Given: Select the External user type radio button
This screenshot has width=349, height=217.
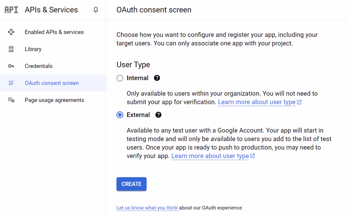Looking at the screenshot, I should point(120,115).
